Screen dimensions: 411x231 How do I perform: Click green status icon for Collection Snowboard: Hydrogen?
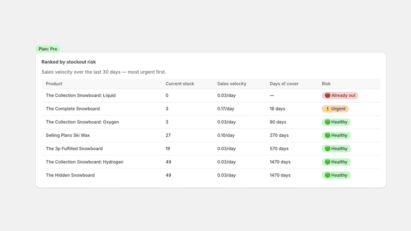click(328, 162)
